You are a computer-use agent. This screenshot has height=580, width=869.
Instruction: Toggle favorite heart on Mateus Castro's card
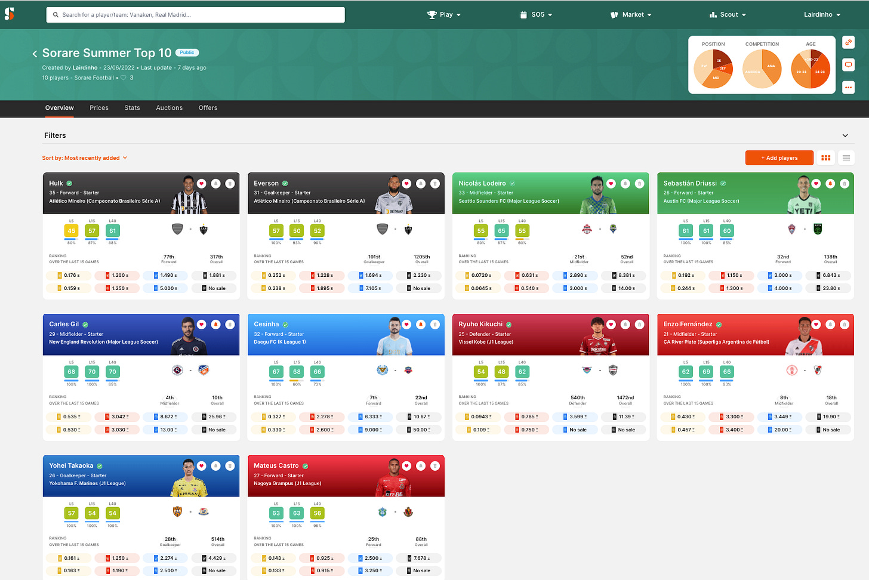(406, 466)
